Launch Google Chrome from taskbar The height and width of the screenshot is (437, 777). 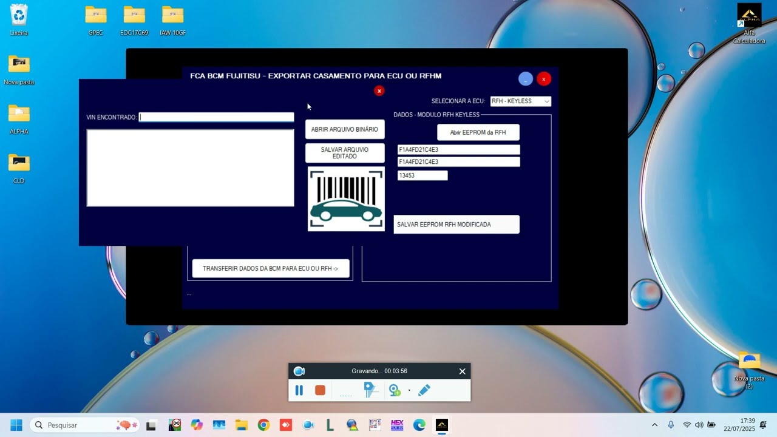(x=263, y=425)
